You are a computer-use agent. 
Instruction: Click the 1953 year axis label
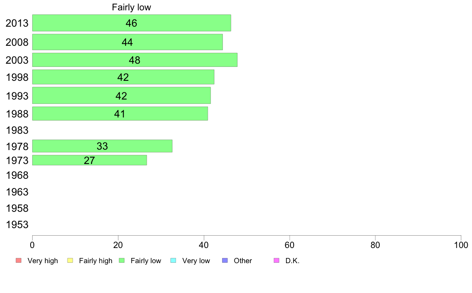coord(17,225)
